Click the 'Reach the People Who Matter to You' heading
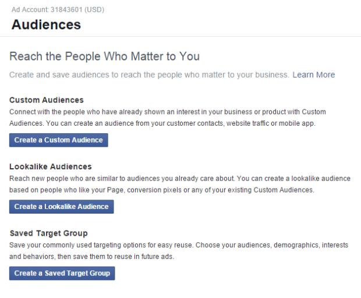Image resolution: width=361 pixels, height=298 pixels. 104,56
